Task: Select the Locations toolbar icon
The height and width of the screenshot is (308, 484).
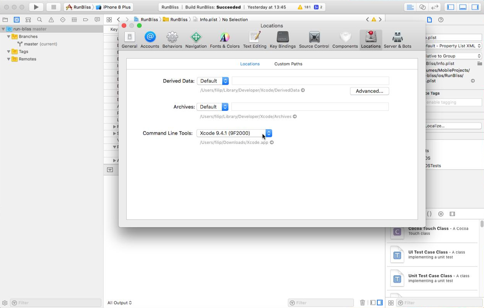Action: tap(371, 40)
